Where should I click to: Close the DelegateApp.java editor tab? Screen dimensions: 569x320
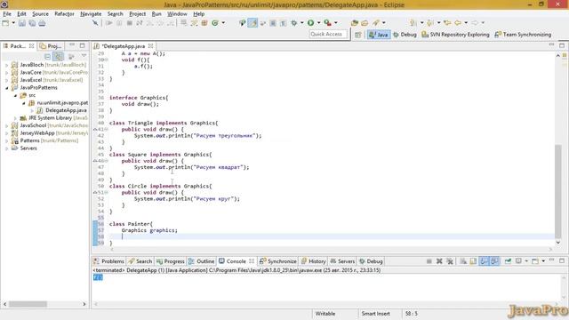(x=150, y=46)
